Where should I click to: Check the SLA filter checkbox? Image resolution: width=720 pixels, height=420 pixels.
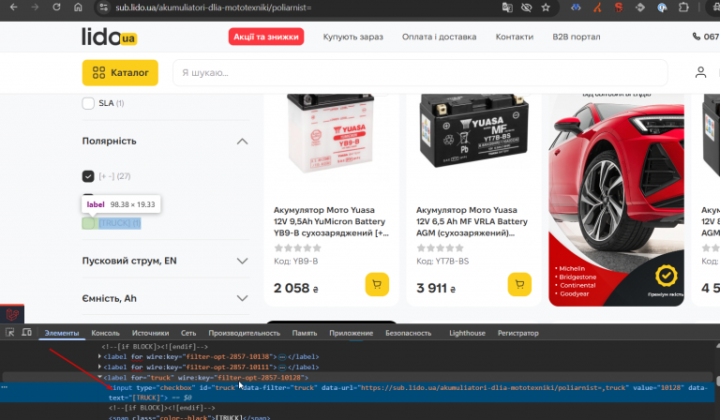click(x=88, y=103)
